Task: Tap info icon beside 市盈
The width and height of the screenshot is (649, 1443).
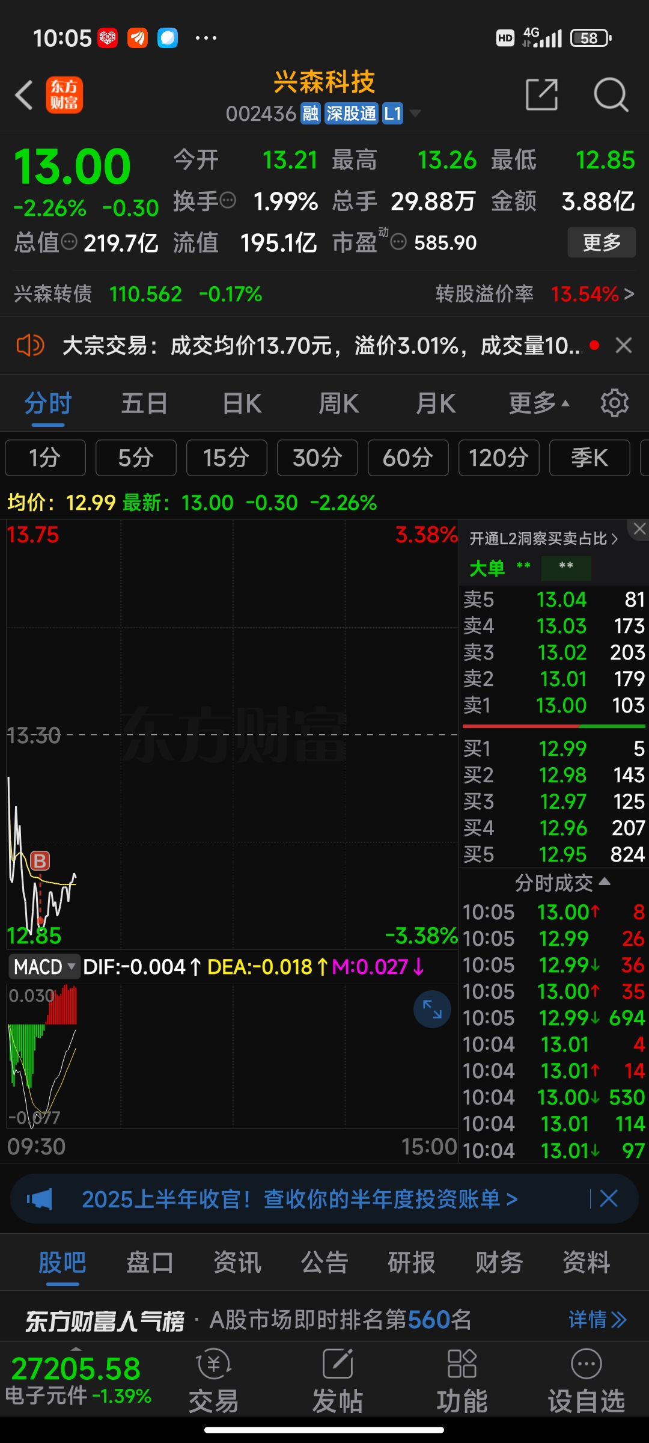Action: [x=398, y=242]
